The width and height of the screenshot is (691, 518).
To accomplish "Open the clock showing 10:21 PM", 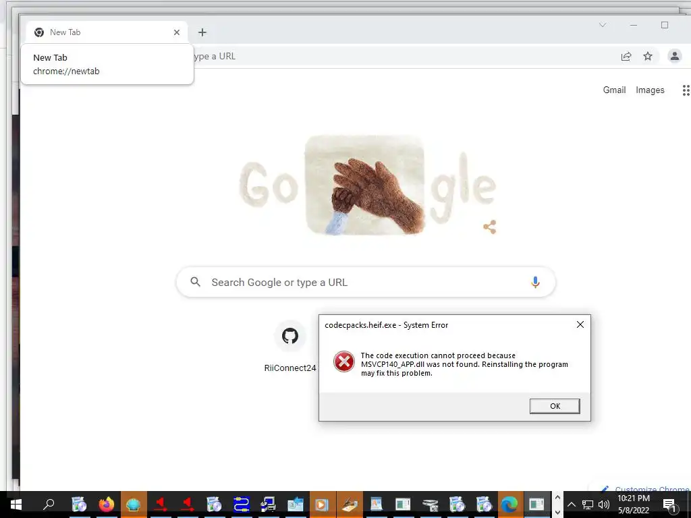I will (633, 505).
